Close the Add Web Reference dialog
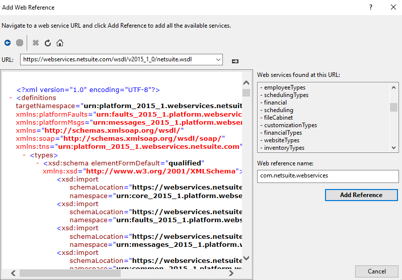 (x=393, y=7)
